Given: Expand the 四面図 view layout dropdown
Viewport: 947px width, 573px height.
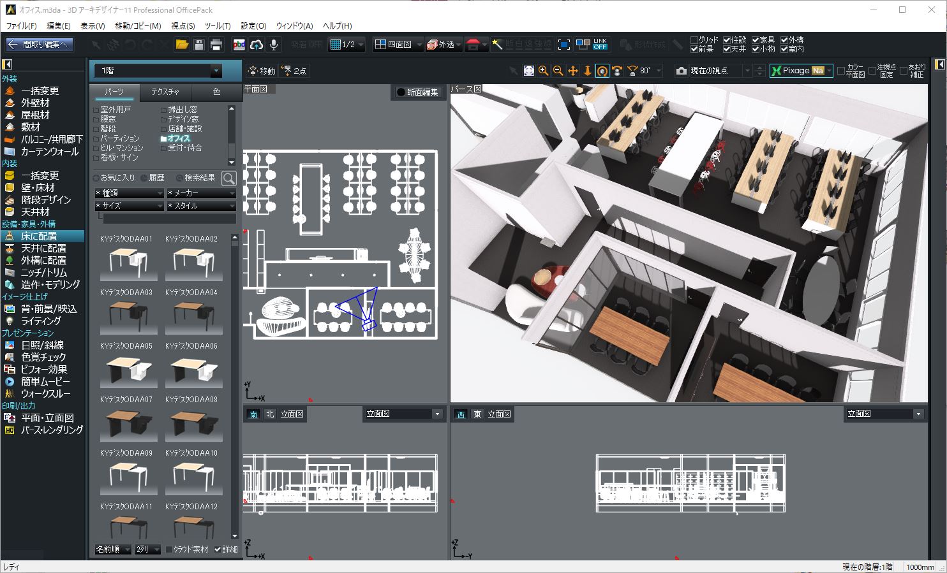Looking at the screenshot, I should coord(419,45).
